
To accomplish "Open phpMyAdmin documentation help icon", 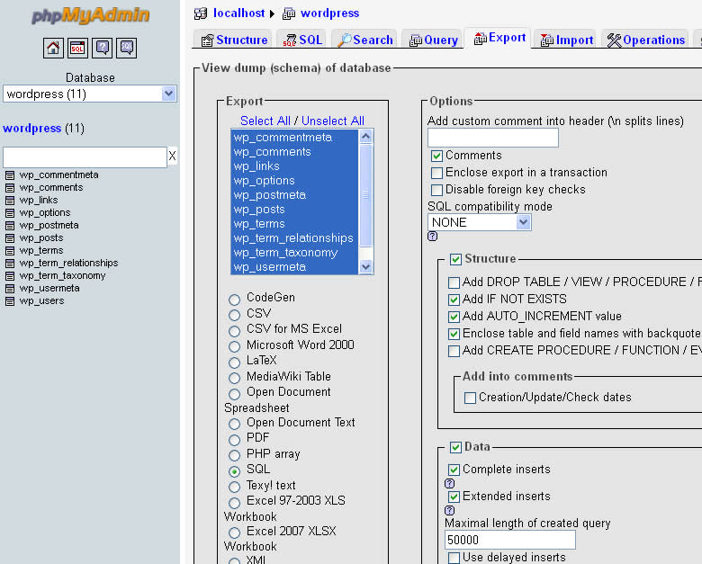I will (102, 48).
